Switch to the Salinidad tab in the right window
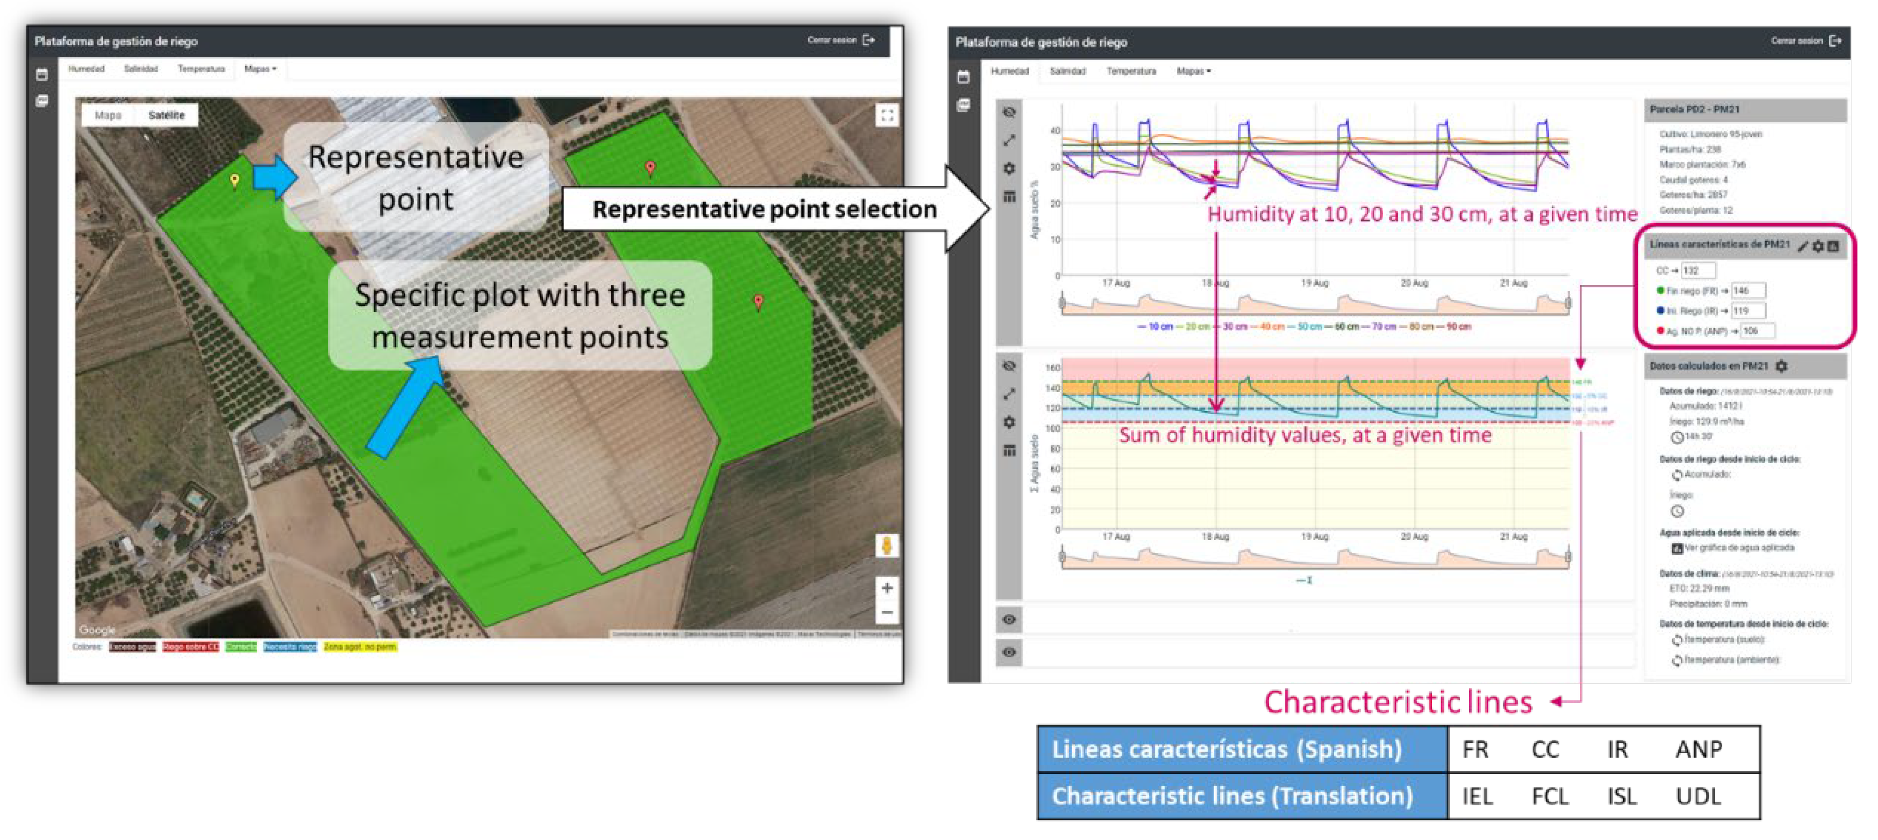The image size is (1878, 840). (1068, 71)
